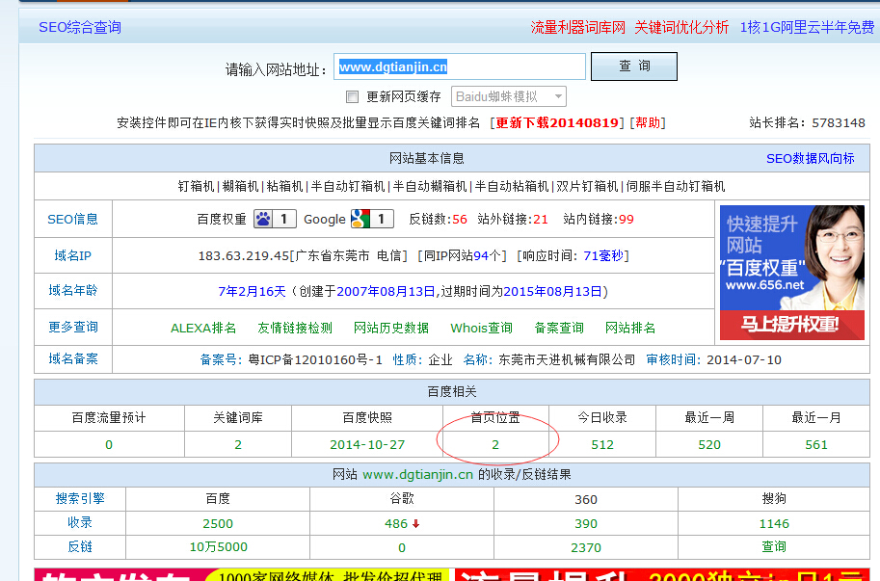This screenshot has height=581, width=880.
Task: Click the 首页位置 value 2
Action: coord(495,445)
